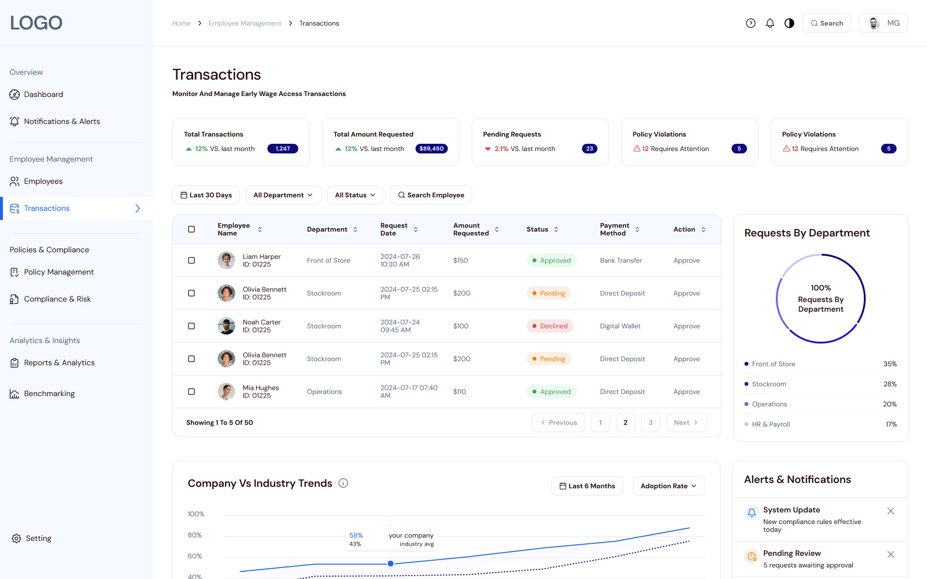Open the Adoption Rate dropdown

pos(669,486)
